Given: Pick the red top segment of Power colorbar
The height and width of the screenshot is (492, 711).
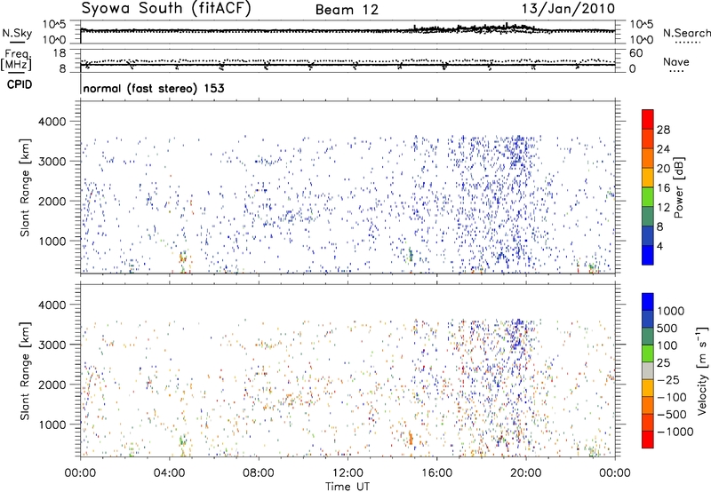Looking at the screenshot, I should point(648,119).
